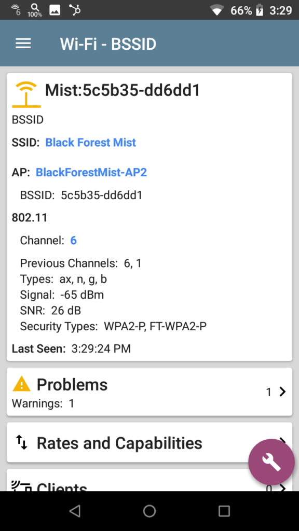The image size is (299, 531).
Task: Tap the Android home circle button
Action: click(x=149, y=511)
